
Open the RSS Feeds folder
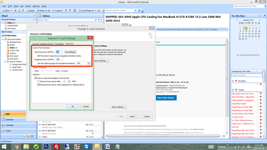point(14,56)
